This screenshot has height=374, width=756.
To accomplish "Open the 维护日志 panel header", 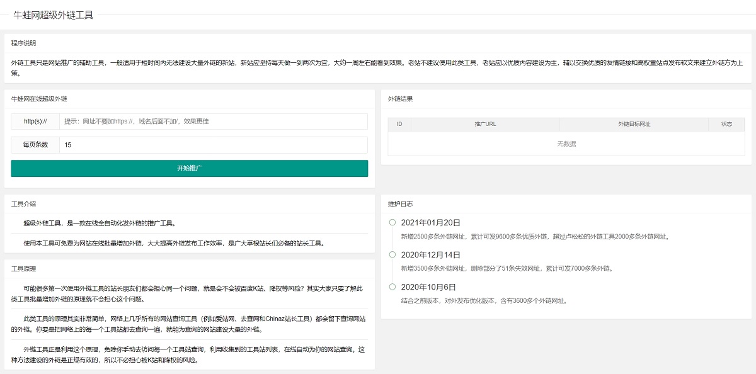I will 401,203.
